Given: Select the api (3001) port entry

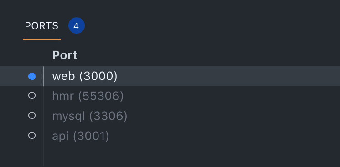Looking at the screenshot, I should coord(81,136).
